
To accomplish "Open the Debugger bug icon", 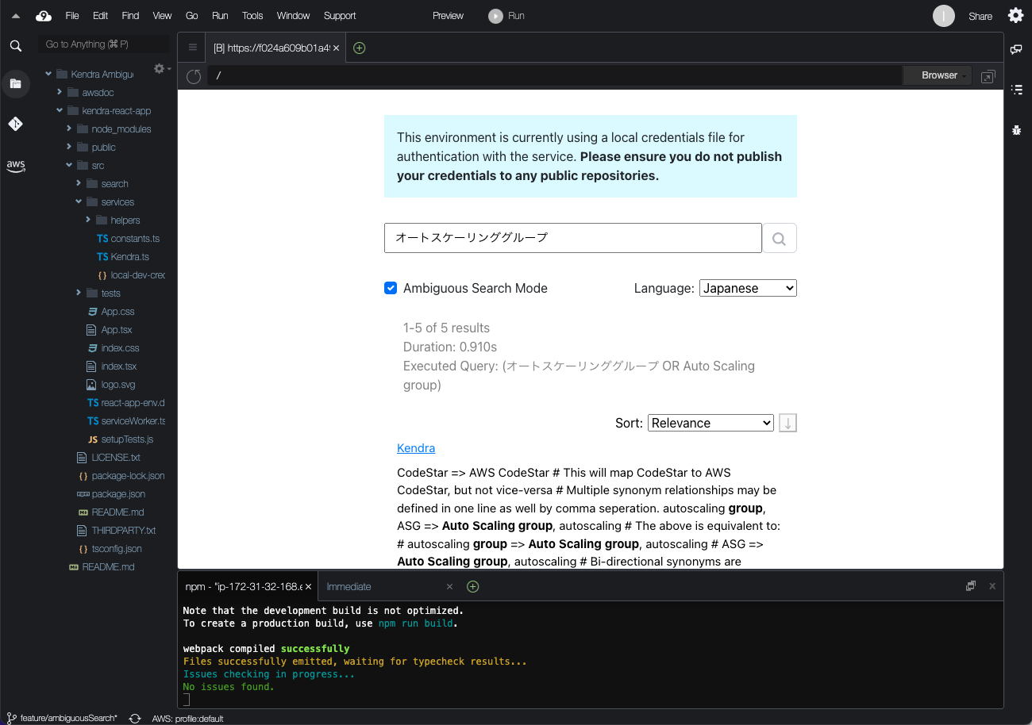I will pyautogui.click(x=1016, y=130).
